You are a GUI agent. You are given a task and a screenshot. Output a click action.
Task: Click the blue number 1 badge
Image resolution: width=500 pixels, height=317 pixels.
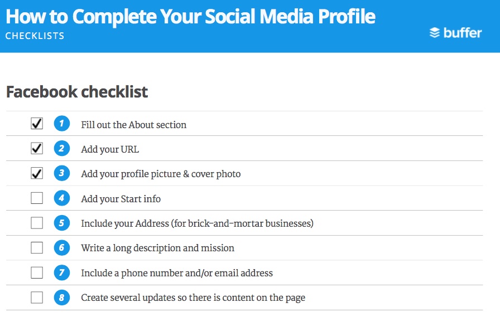pyautogui.click(x=62, y=124)
